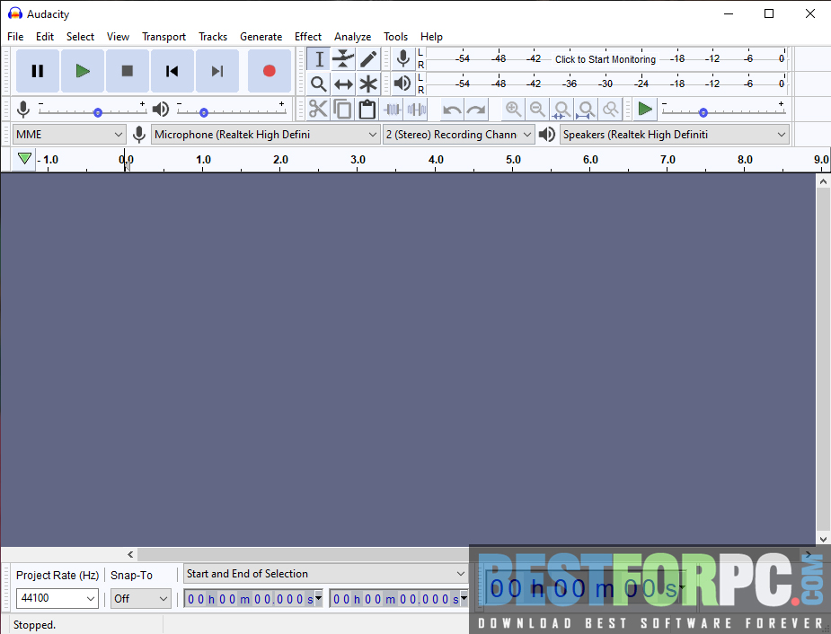Open the Tools menu
This screenshot has height=634, width=831.
pos(395,37)
